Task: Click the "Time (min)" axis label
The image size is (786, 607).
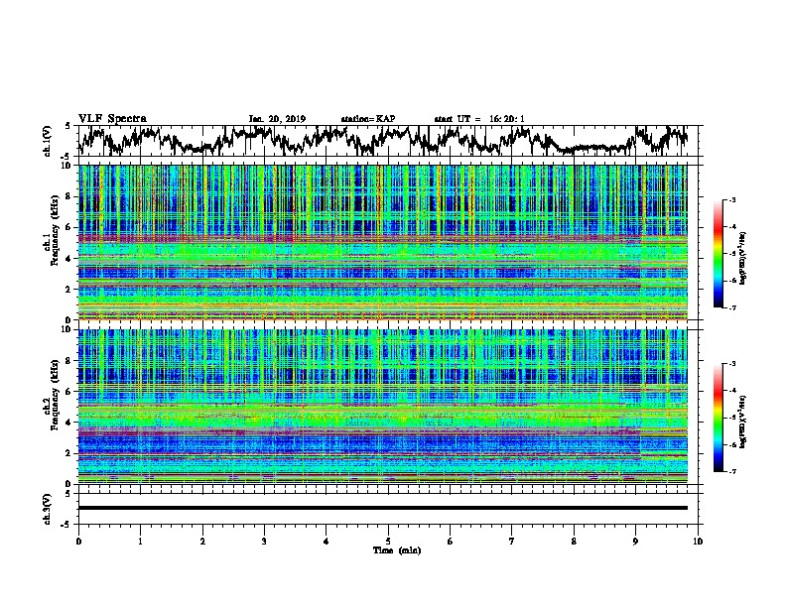Action: coord(397,550)
